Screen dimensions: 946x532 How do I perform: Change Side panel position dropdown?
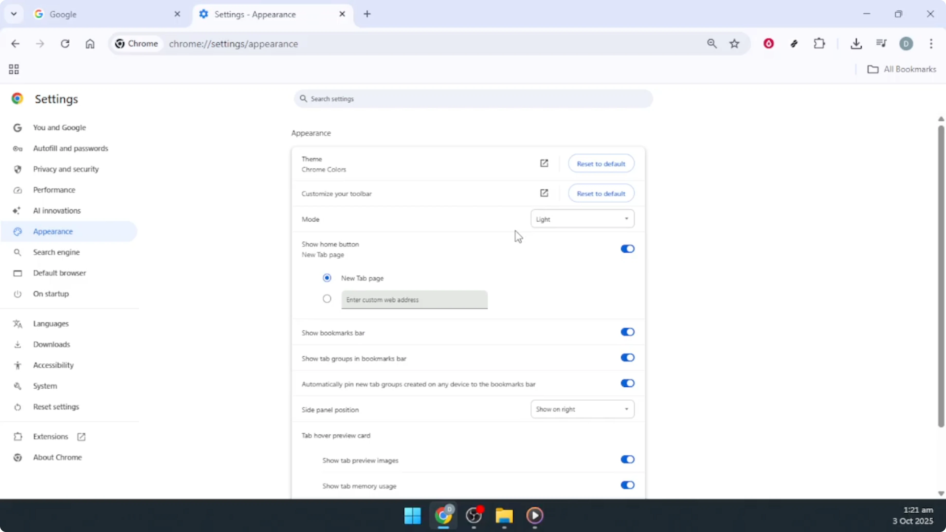583,409
